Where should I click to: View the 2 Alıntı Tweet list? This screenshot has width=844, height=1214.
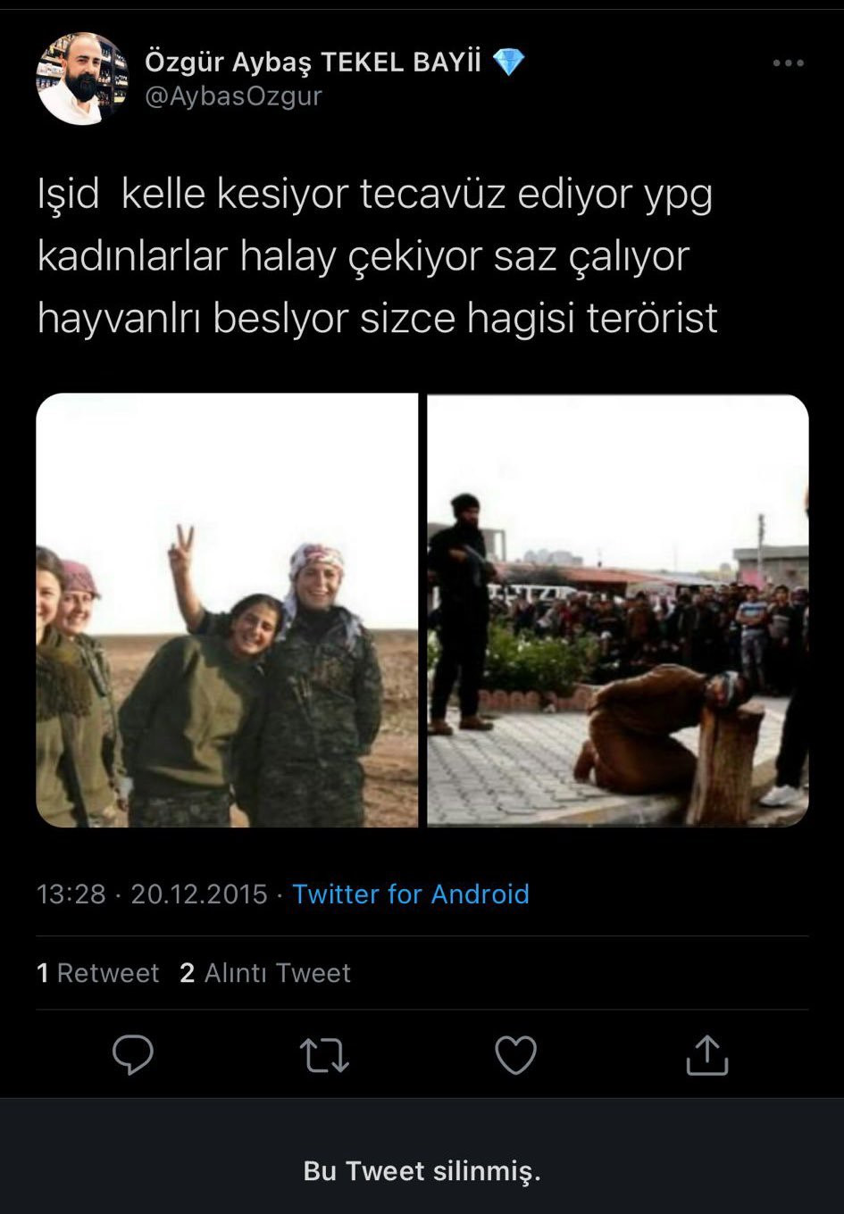(265, 972)
